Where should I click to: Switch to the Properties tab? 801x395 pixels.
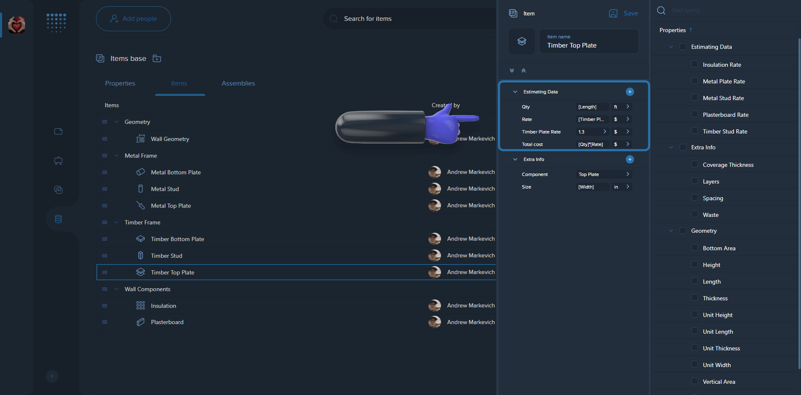(120, 83)
